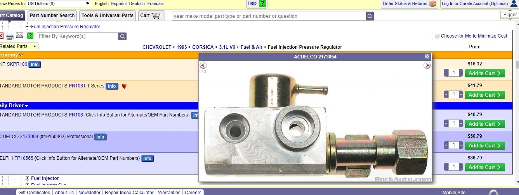Click the Order Status package box icon
The width and height of the screenshot is (519, 195).
433,3
